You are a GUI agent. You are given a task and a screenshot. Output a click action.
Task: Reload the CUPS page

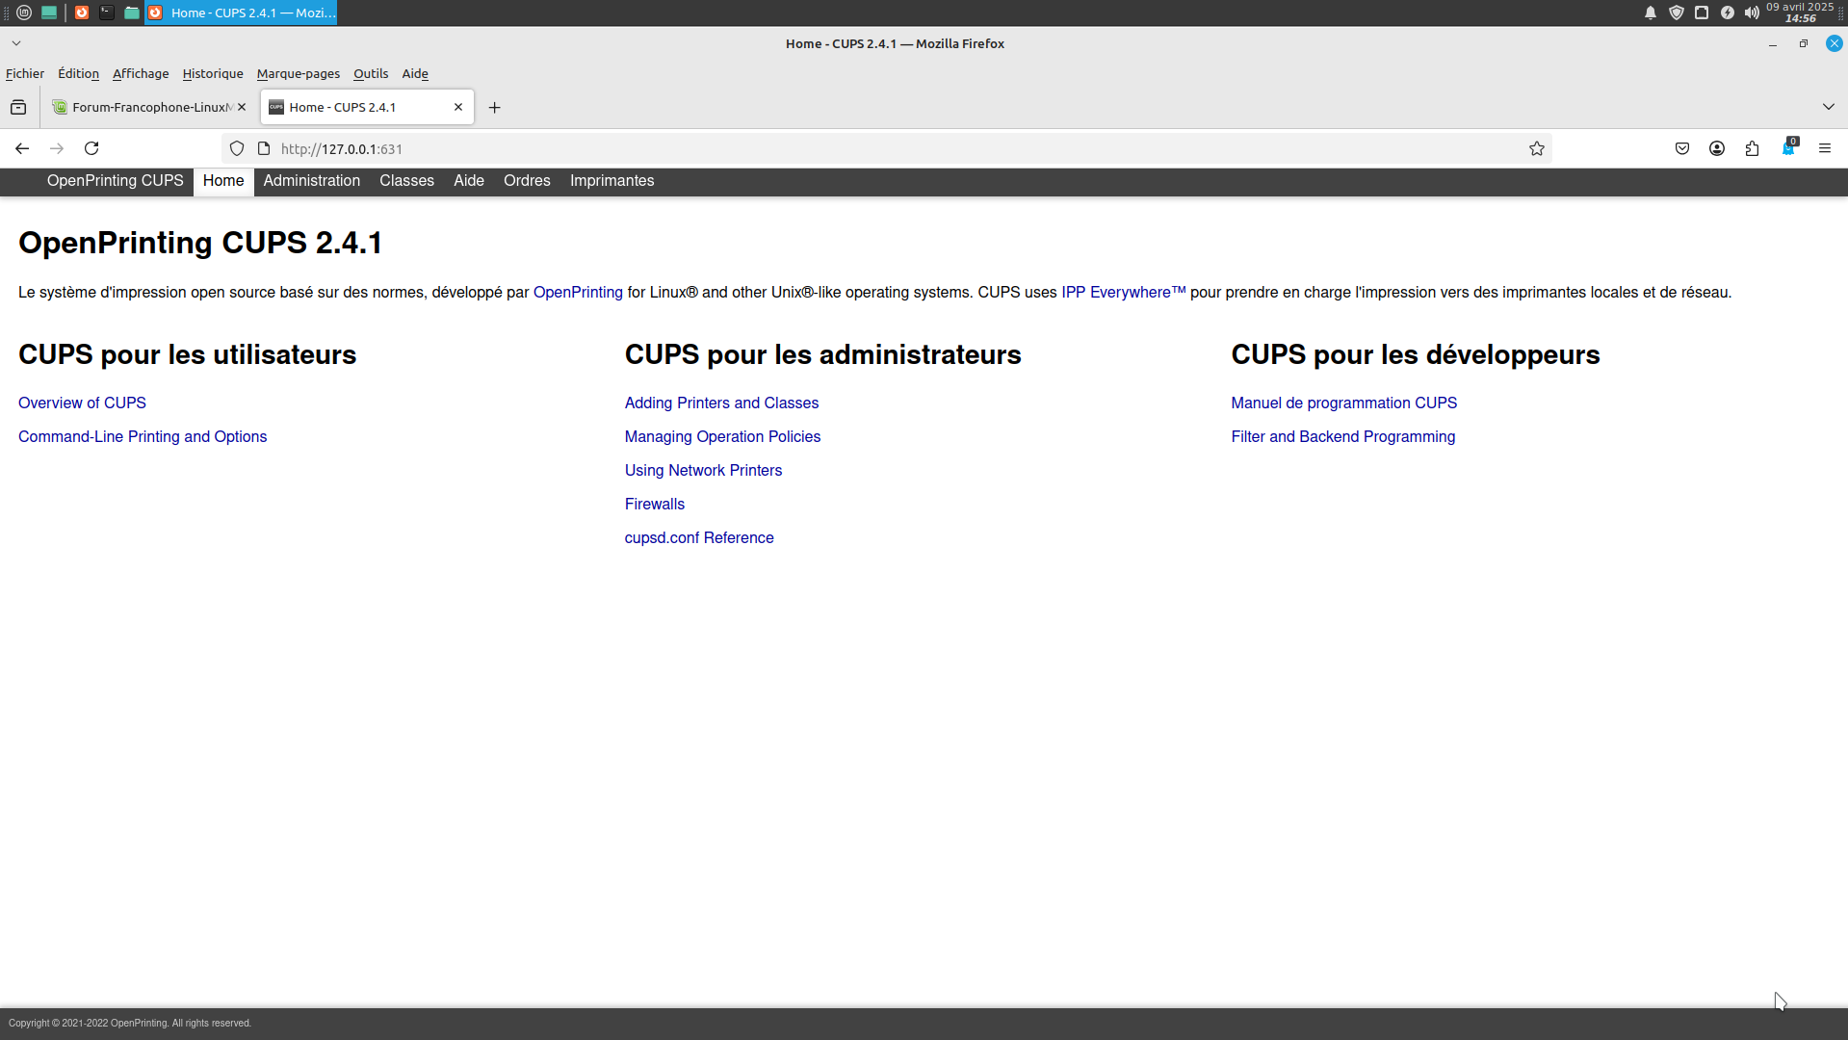click(x=91, y=148)
